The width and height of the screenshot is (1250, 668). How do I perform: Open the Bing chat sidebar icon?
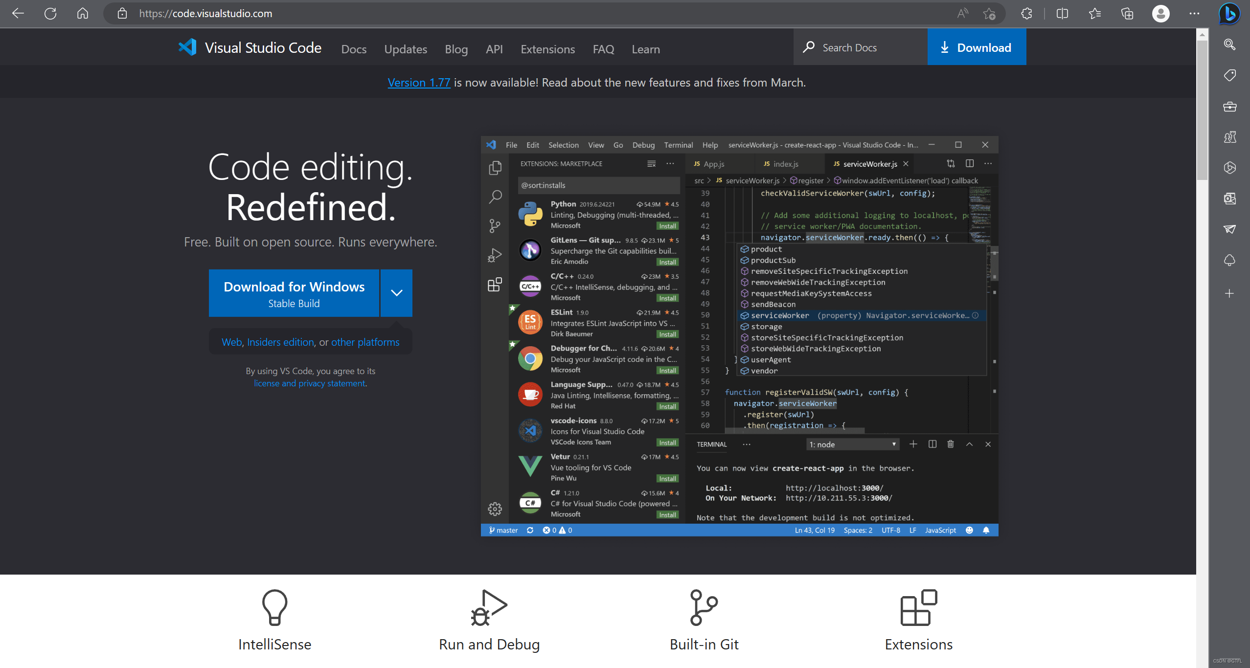point(1229,14)
